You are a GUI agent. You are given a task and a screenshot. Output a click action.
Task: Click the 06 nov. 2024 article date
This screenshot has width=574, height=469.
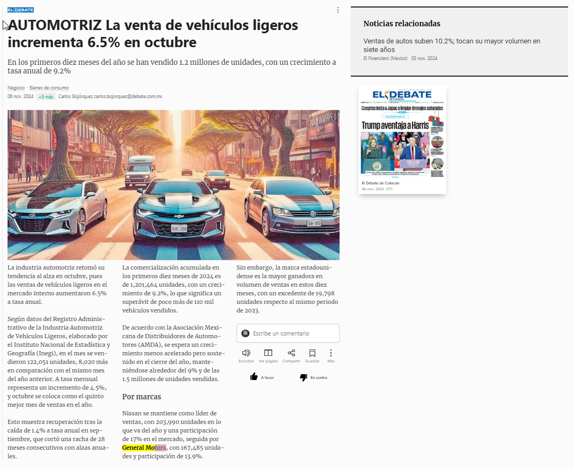coord(20,96)
